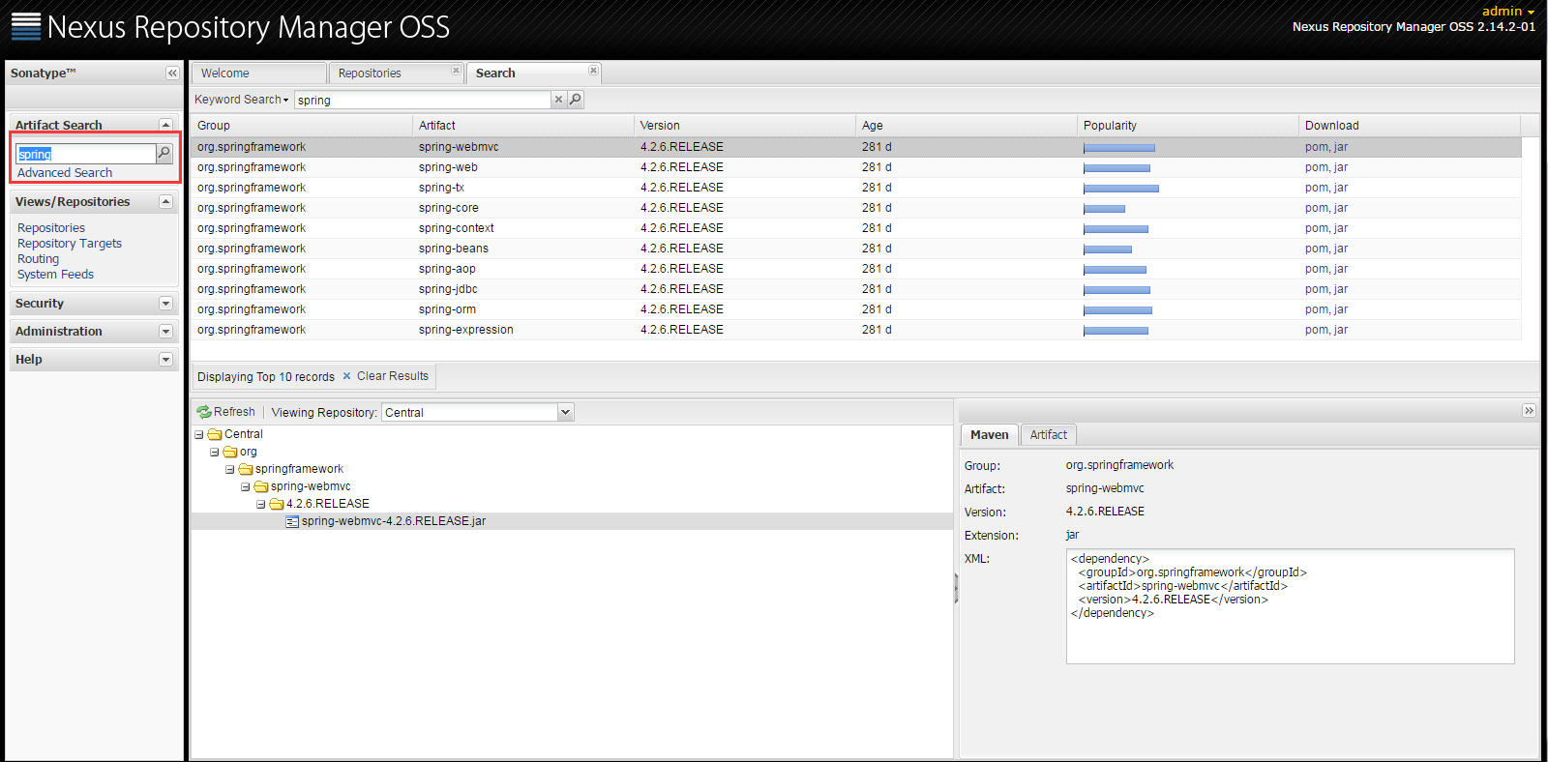Click the sidebar artifact search input

(x=86, y=154)
